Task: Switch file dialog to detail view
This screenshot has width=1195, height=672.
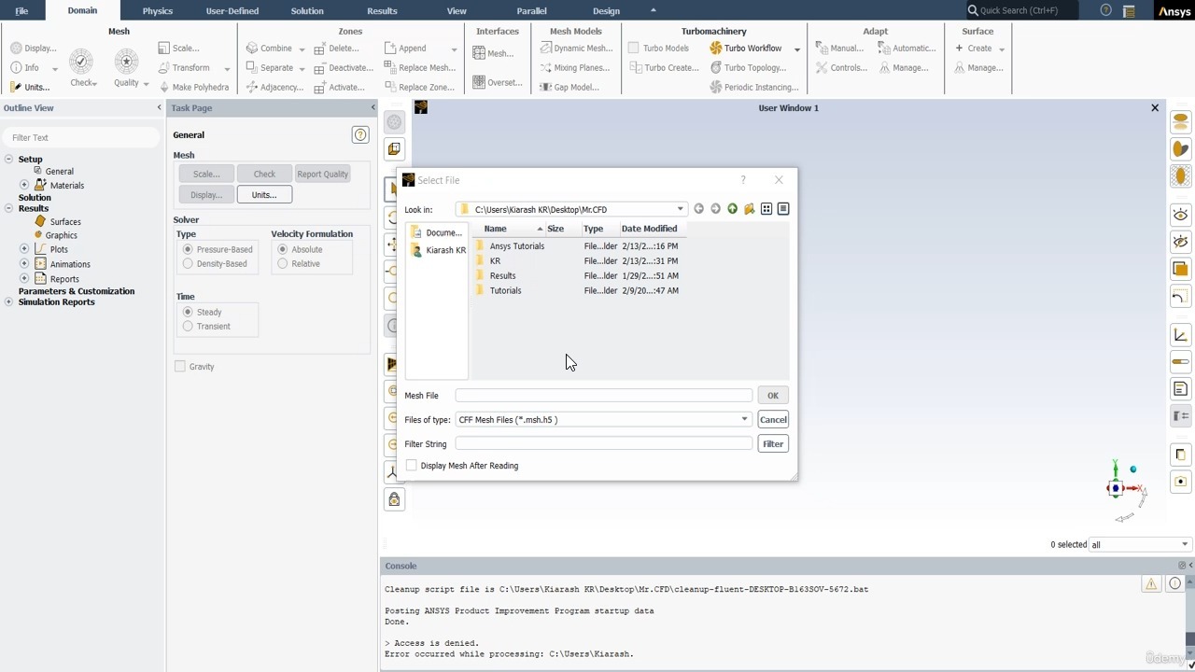Action: [783, 209]
